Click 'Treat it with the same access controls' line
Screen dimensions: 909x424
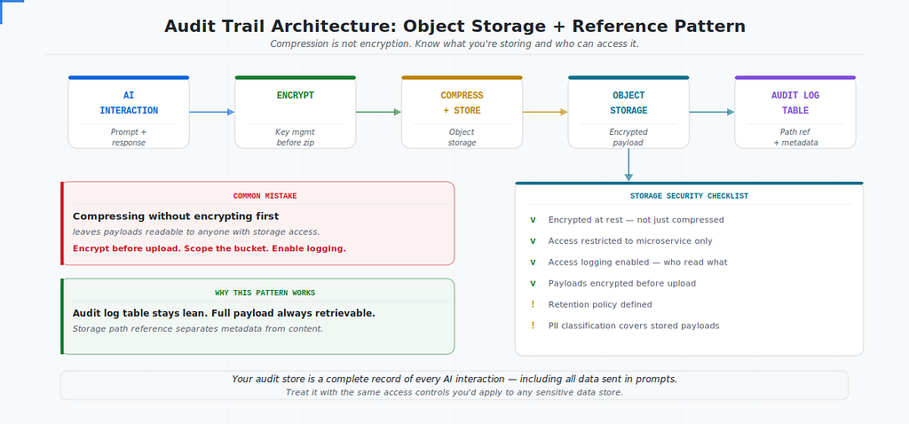pyautogui.click(x=454, y=393)
